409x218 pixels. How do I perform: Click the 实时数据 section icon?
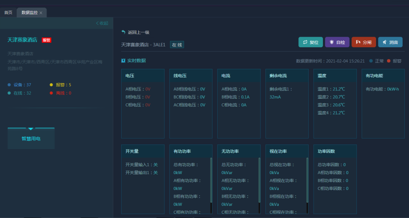click(123, 61)
